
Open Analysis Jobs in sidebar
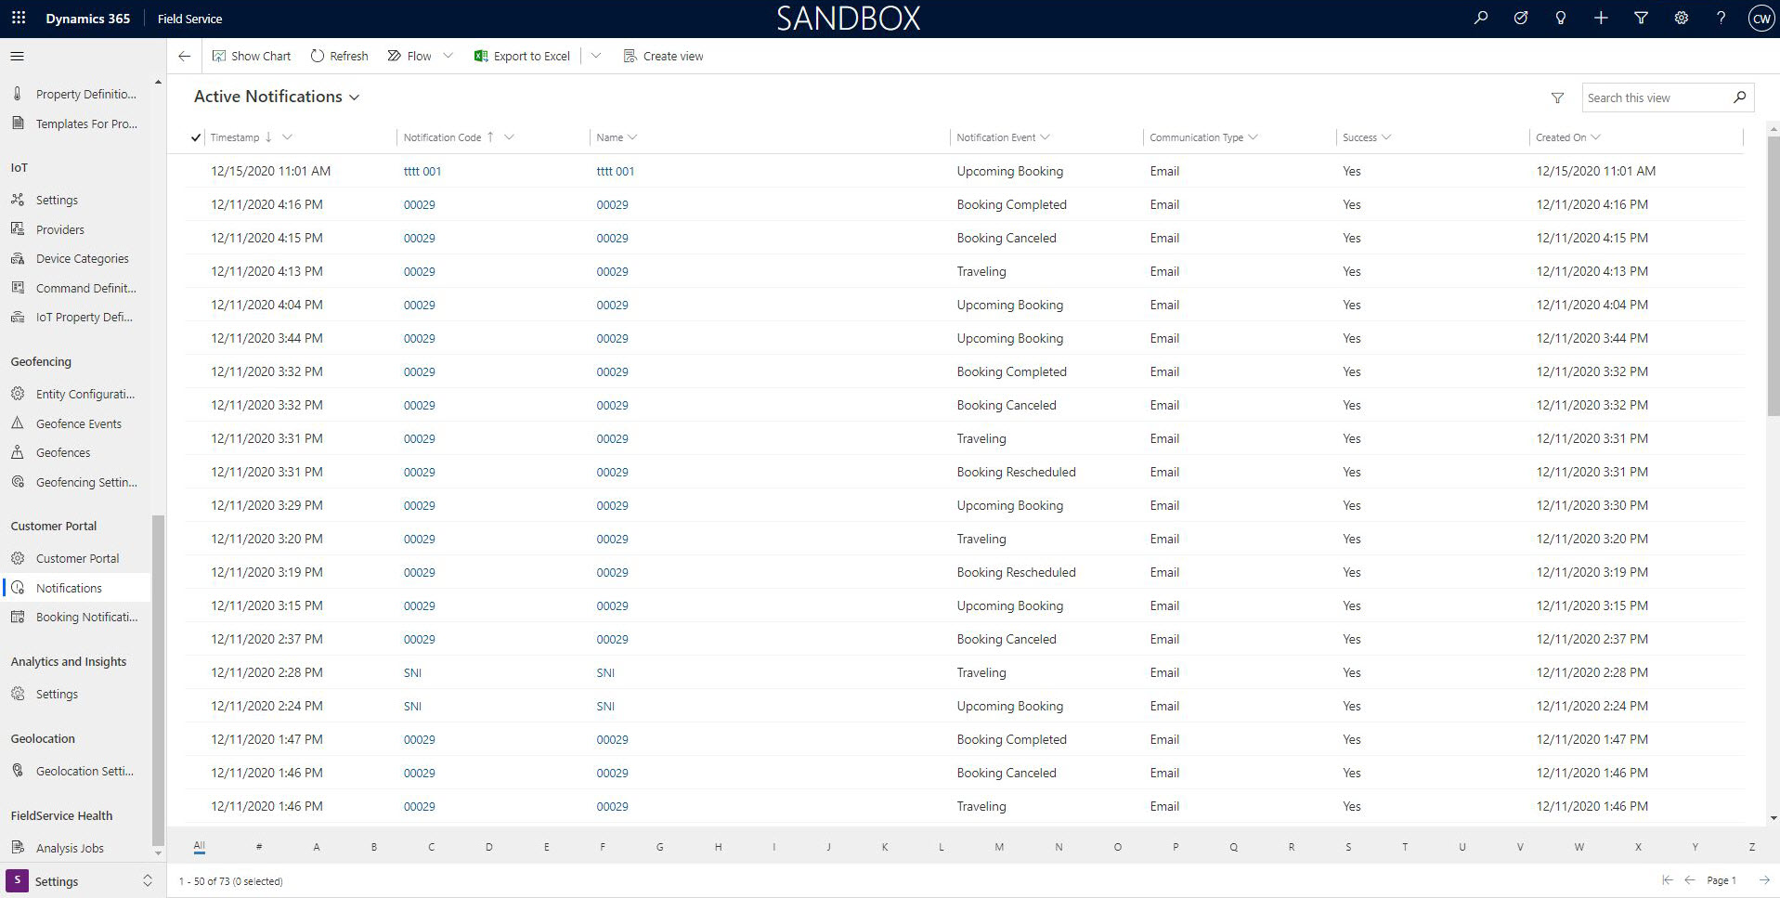coord(70,848)
